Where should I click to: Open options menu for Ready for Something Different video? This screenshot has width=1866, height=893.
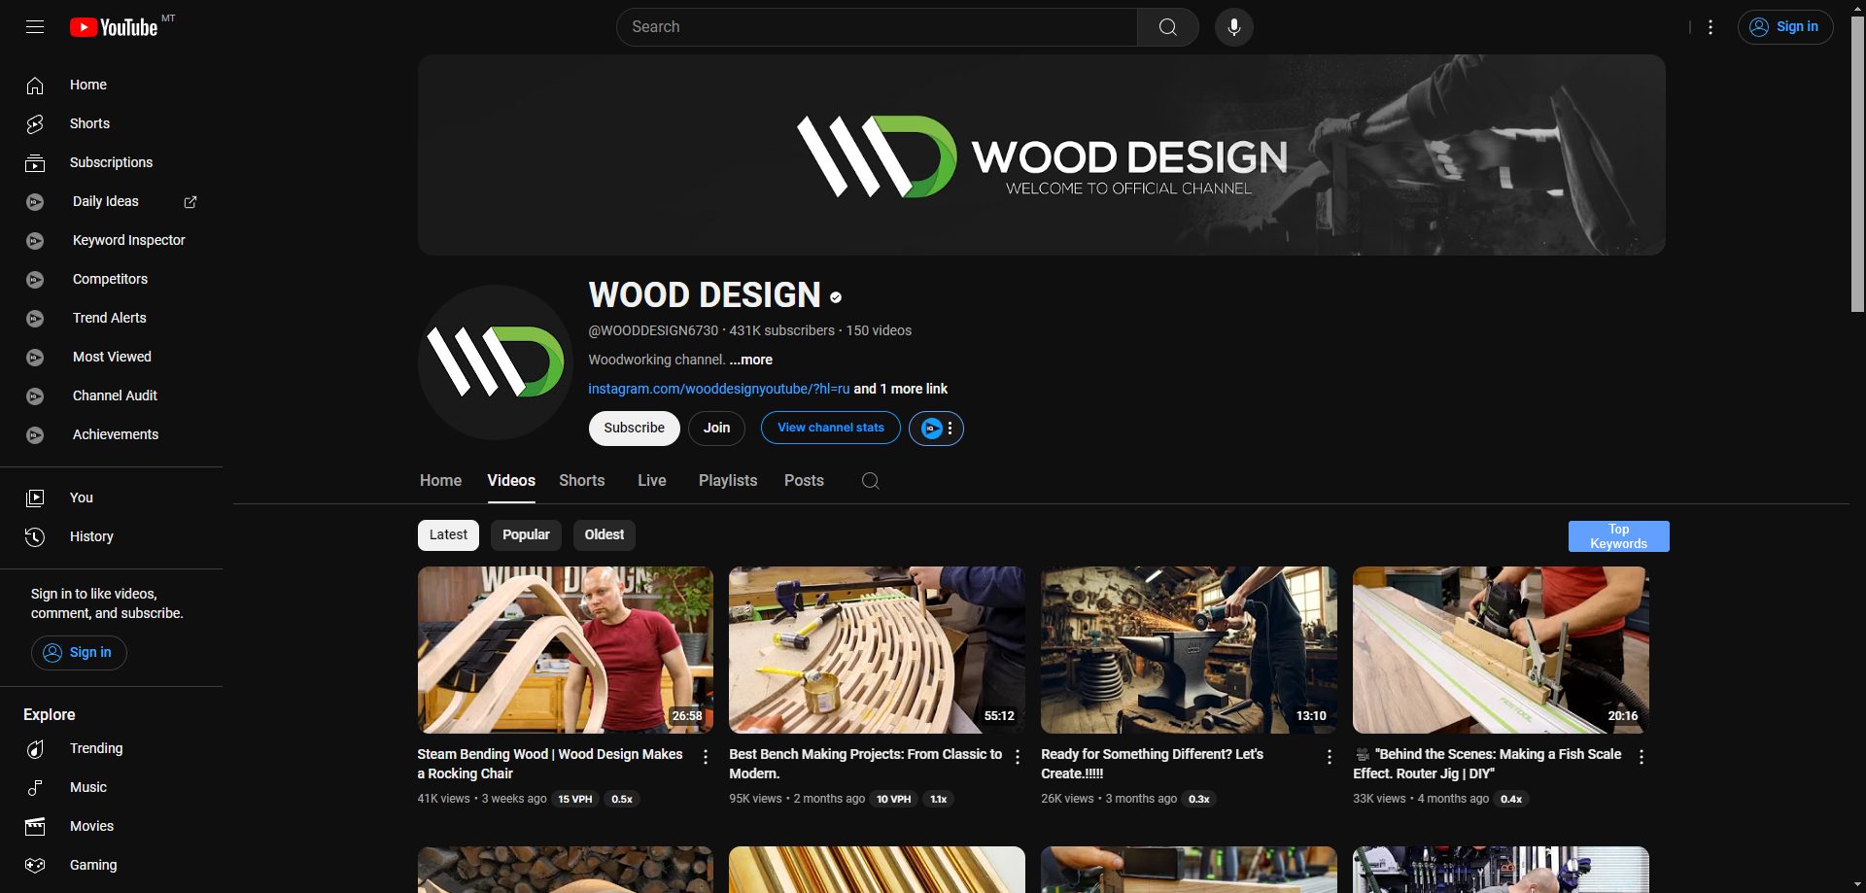click(x=1330, y=757)
